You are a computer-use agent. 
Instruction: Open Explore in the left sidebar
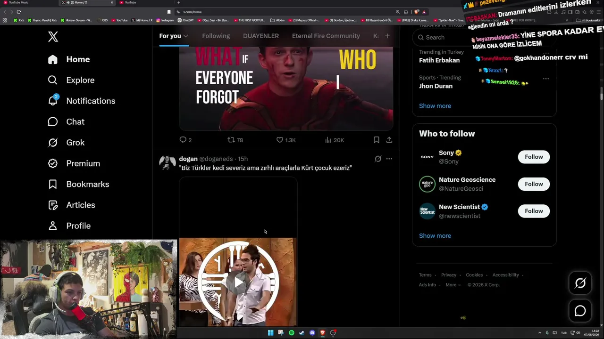coord(71,80)
